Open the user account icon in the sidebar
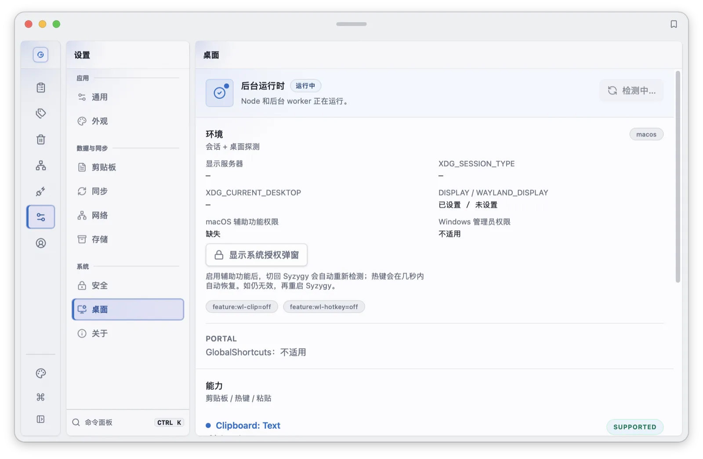This screenshot has width=703, height=459. 41,243
